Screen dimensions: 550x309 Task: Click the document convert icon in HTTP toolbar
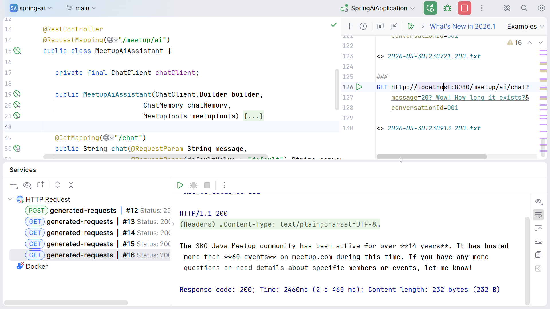(380, 26)
